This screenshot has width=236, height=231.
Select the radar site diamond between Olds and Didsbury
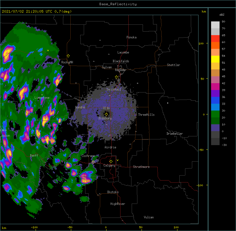(106, 114)
